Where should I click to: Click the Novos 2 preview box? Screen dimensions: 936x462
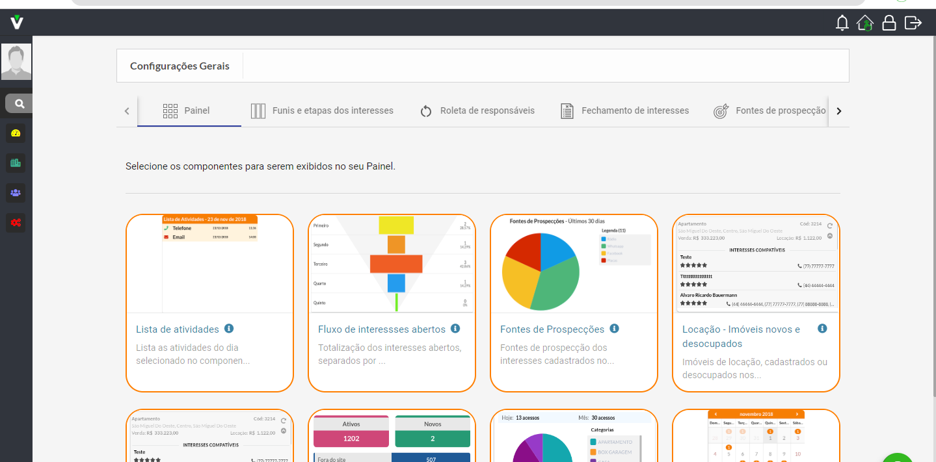(433, 431)
